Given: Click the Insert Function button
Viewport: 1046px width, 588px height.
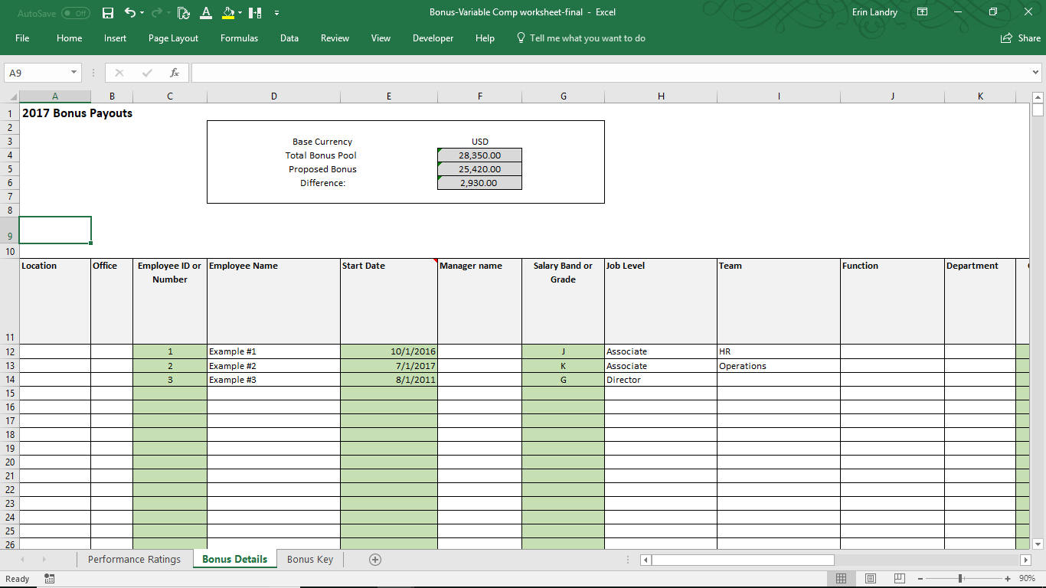Looking at the screenshot, I should [175, 72].
